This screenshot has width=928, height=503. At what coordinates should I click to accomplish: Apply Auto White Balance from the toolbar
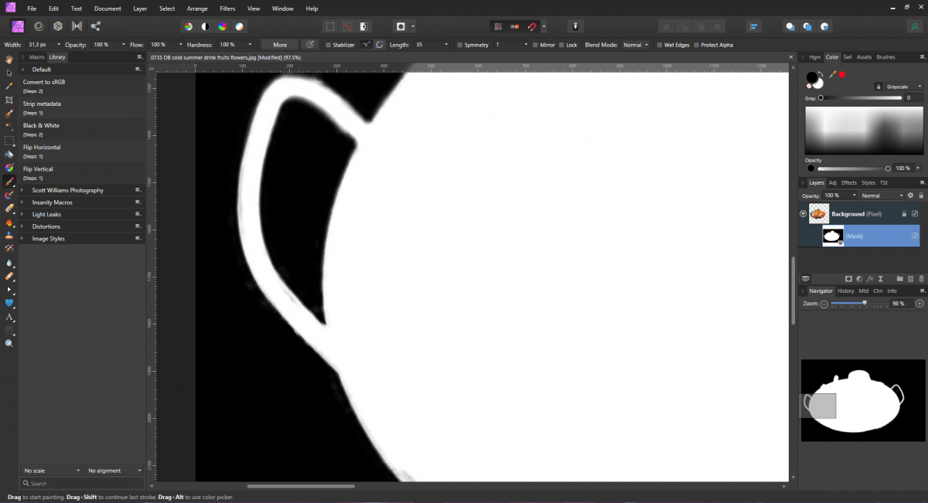(239, 26)
